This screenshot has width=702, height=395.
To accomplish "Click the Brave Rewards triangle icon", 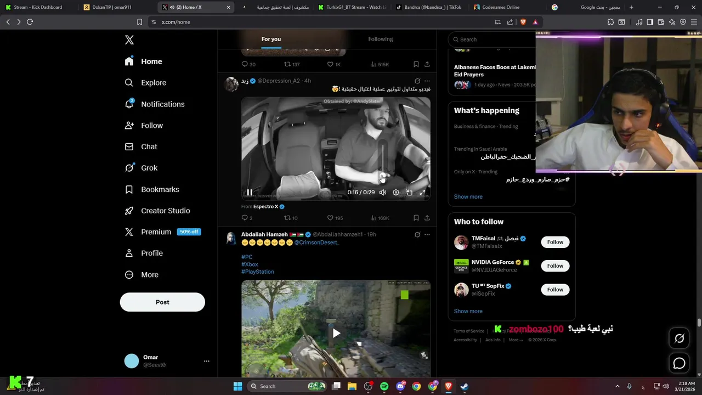I will [x=535, y=22].
